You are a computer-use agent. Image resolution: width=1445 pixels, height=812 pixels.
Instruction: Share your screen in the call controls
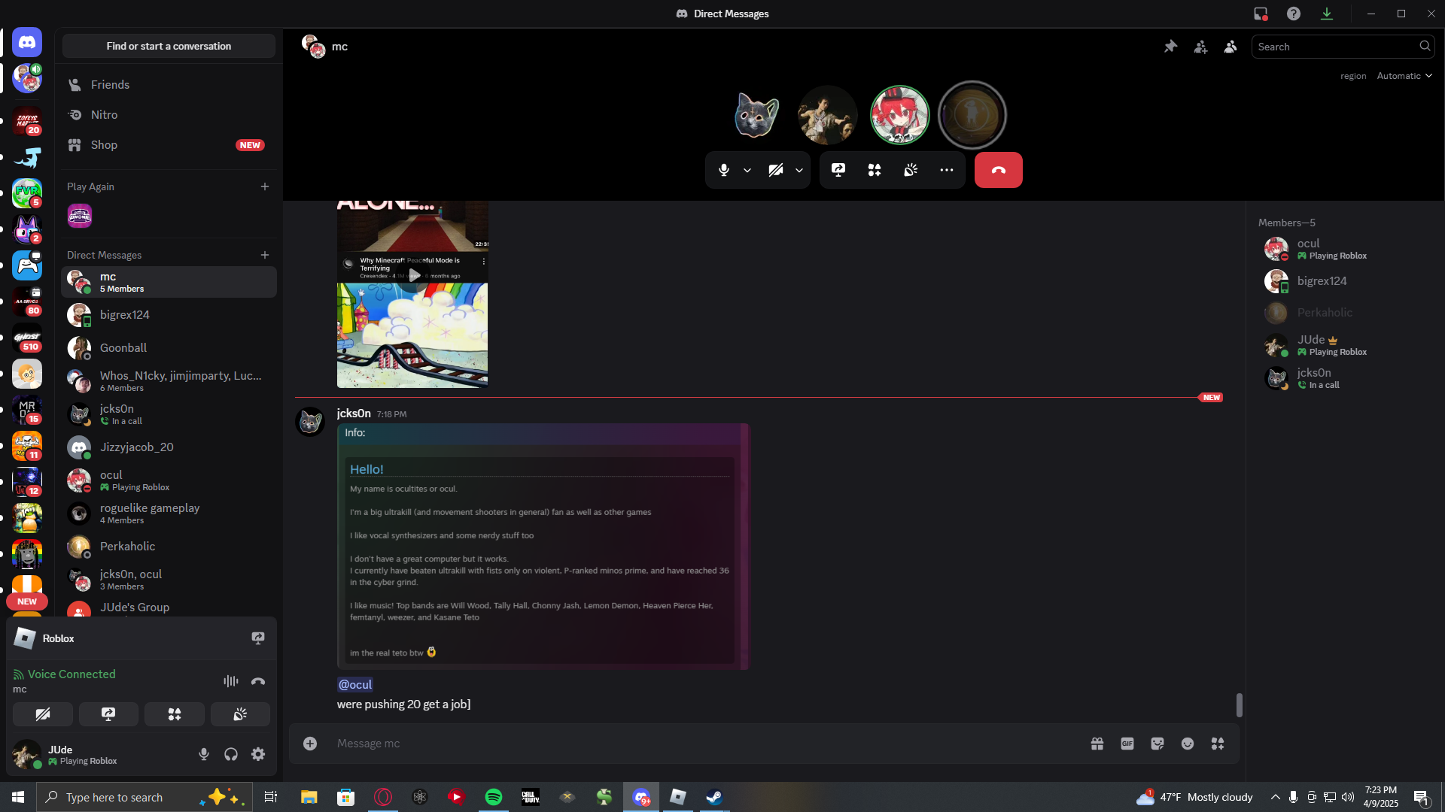[838, 170]
